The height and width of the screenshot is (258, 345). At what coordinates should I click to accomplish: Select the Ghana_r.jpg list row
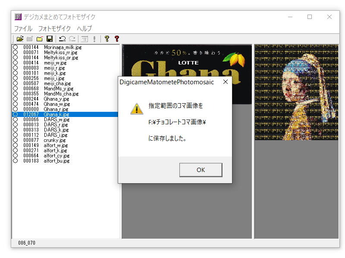click(65, 109)
